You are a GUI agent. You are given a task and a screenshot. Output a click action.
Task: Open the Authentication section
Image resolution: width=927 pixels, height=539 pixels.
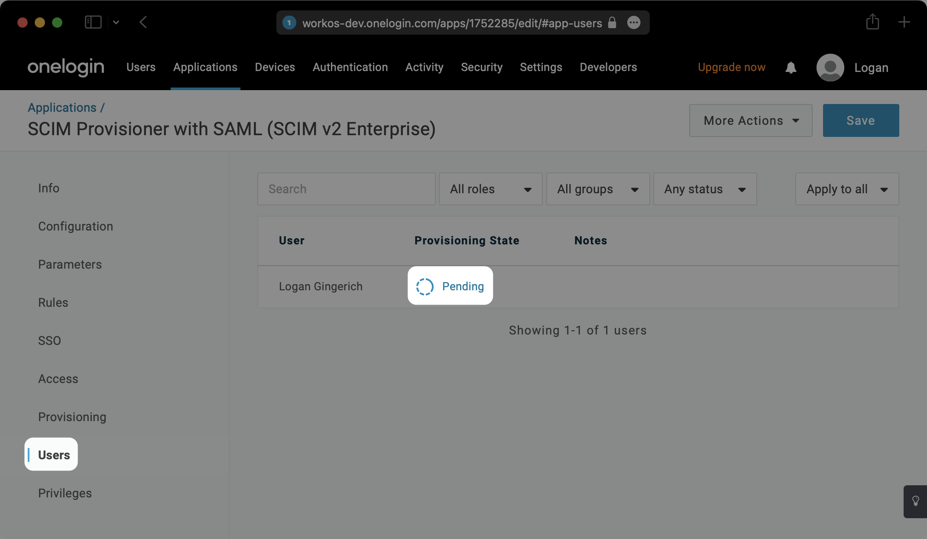click(350, 67)
